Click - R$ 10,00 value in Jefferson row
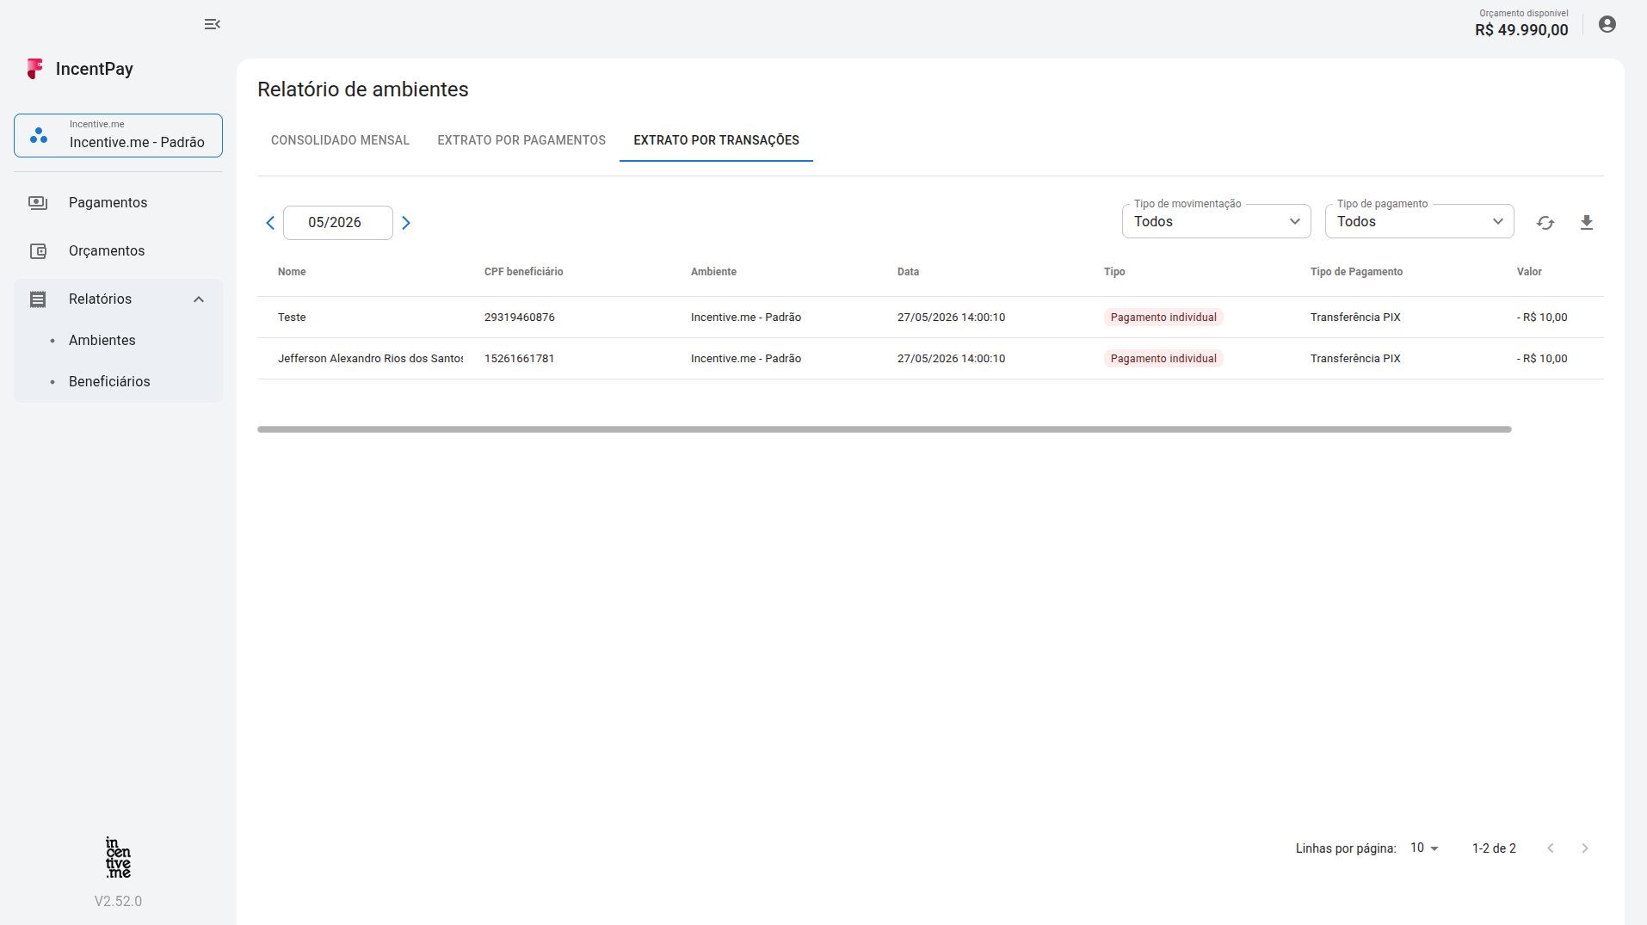The image size is (1647, 925). (x=1542, y=359)
